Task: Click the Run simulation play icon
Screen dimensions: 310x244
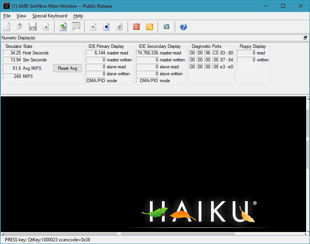Action: [93, 27]
